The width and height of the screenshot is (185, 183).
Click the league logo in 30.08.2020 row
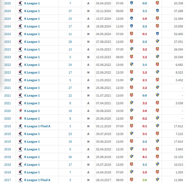20,111
